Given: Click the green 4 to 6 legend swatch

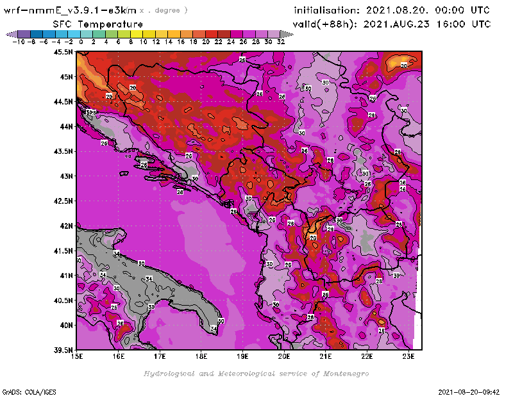Looking at the screenshot, I should (x=112, y=34).
